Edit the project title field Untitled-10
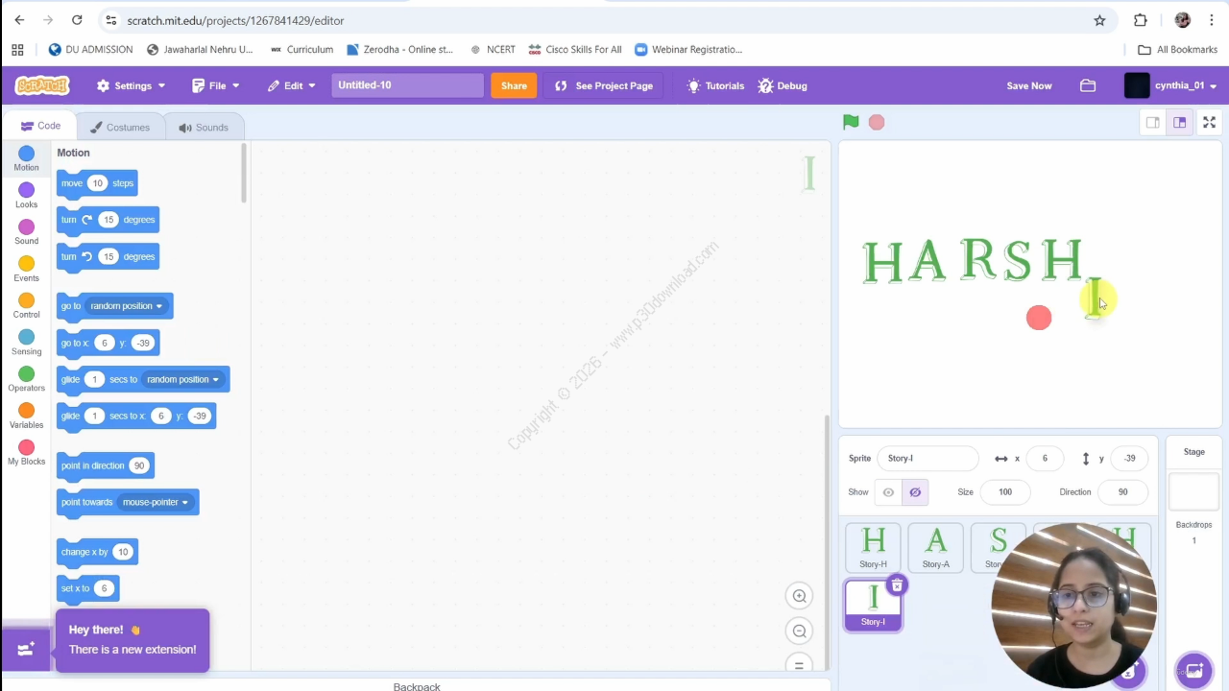This screenshot has height=691, width=1229. click(x=407, y=85)
